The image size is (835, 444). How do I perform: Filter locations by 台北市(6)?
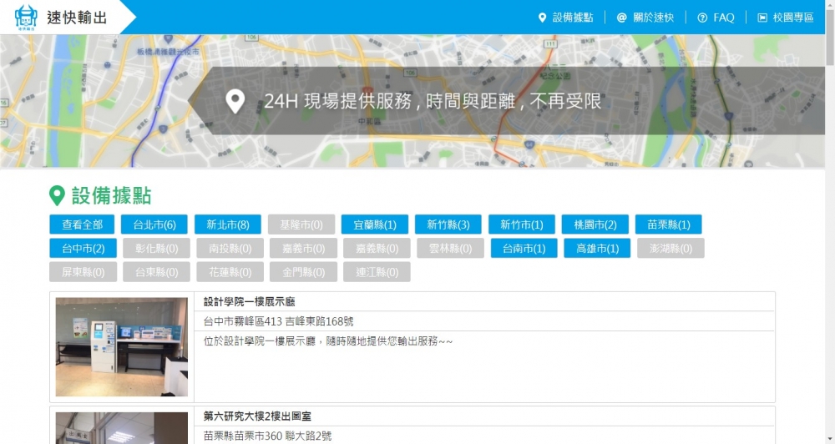pos(154,225)
